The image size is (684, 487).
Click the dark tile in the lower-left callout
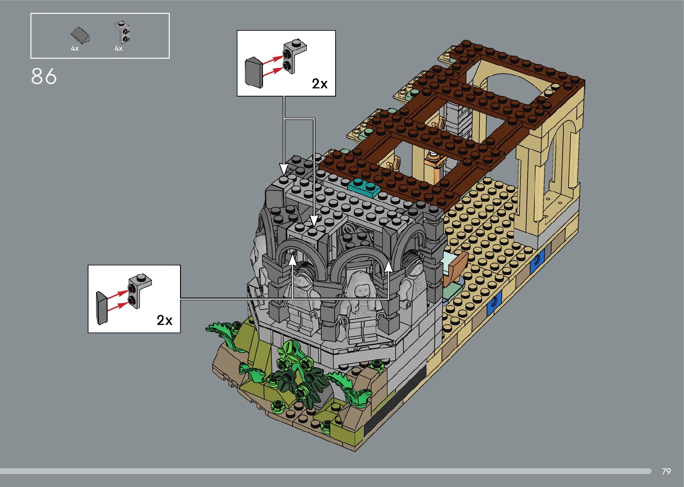102,308
